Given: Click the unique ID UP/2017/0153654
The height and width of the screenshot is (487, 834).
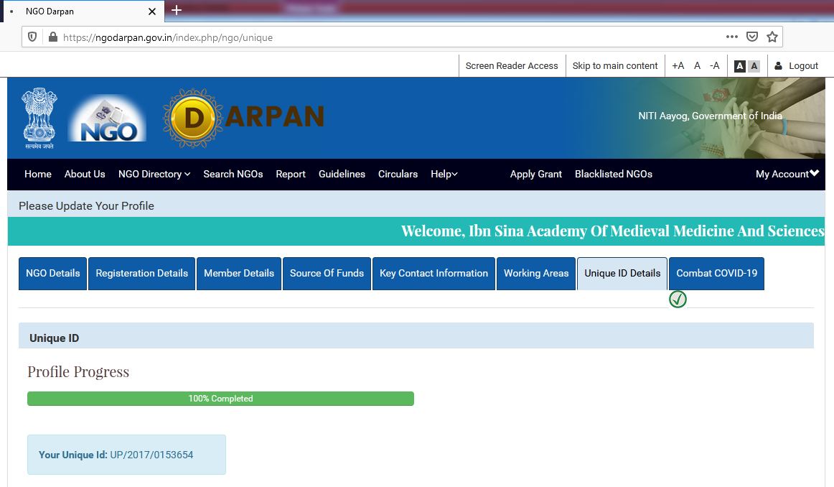Looking at the screenshot, I should pyautogui.click(x=151, y=455).
